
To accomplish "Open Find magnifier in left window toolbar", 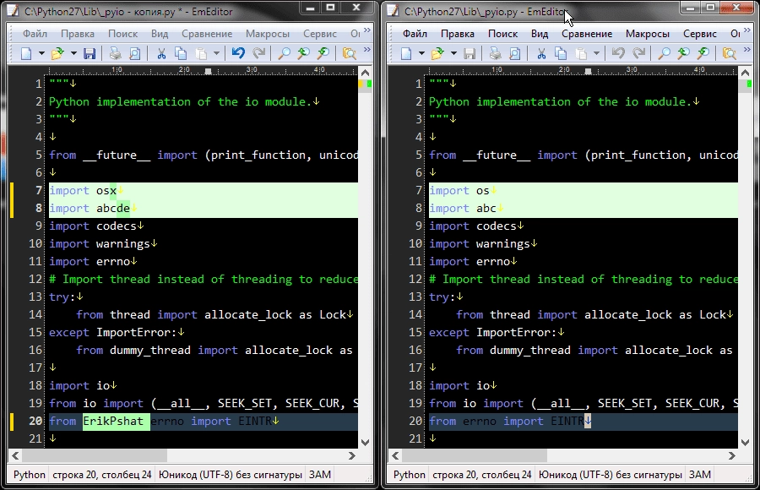I will click(x=284, y=53).
